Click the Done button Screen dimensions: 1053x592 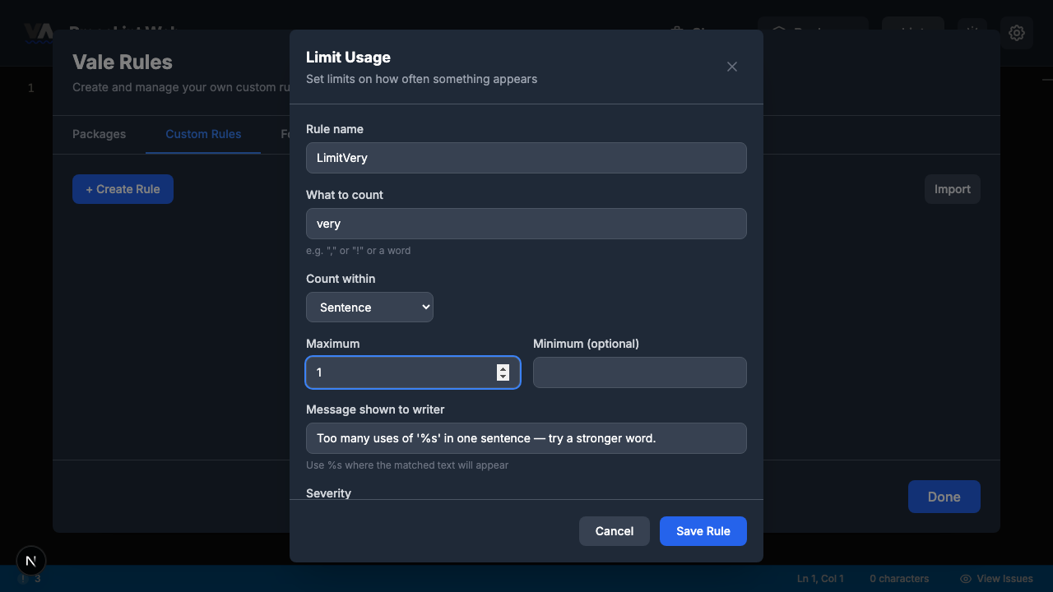(x=944, y=497)
